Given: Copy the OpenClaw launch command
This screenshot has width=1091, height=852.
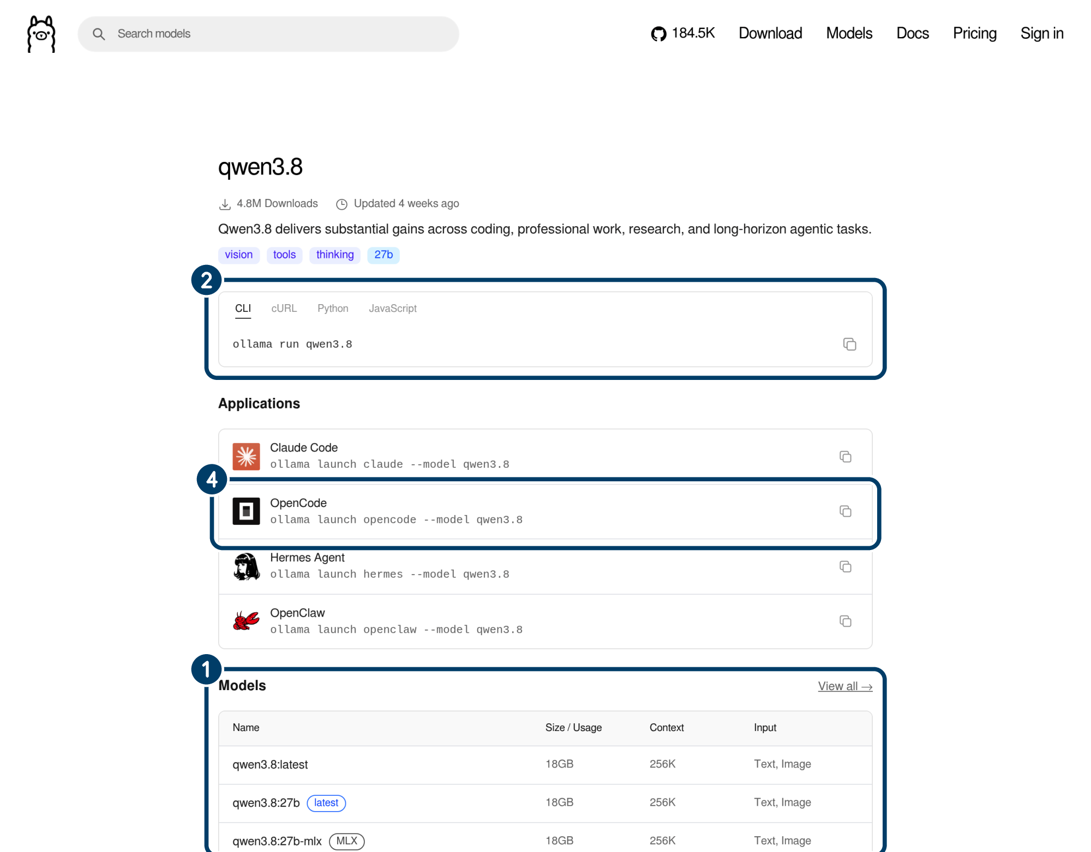Looking at the screenshot, I should coord(846,621).
